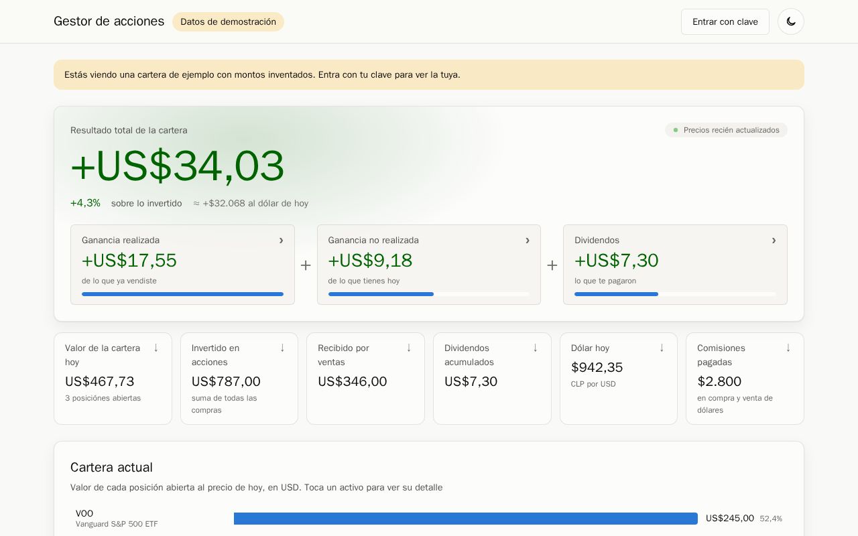This screenshot has height=536, width=858.
Task: Click the US$467,73 portfolio value
Action: coord(100,382)
